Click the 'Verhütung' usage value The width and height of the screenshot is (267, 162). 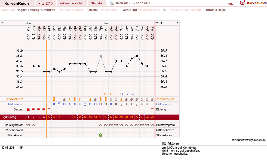coord(130,10)
